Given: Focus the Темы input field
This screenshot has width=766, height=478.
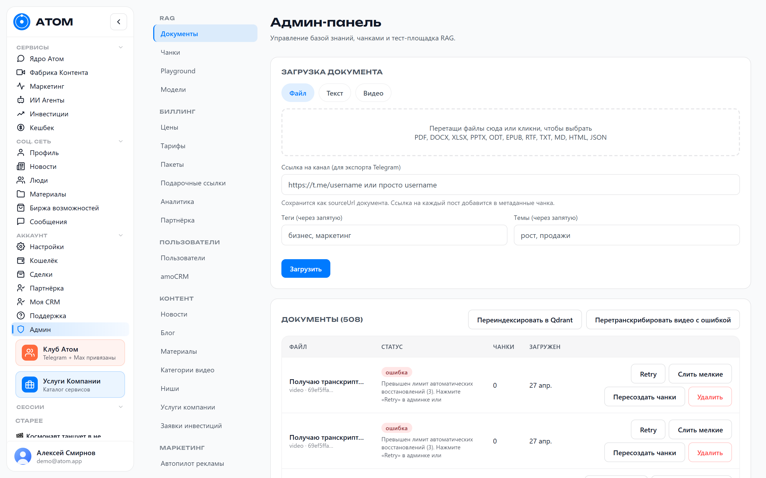Looking at the screenshot, I should coord(626,235).
